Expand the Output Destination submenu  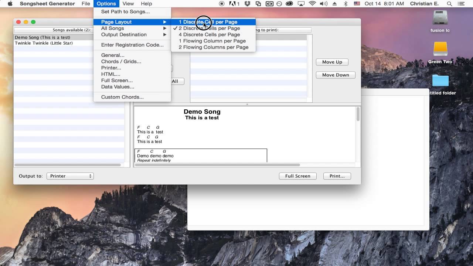(132, 35)
